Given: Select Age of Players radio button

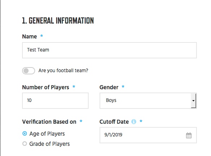Looking at the screenshot, I should (25, 134).
